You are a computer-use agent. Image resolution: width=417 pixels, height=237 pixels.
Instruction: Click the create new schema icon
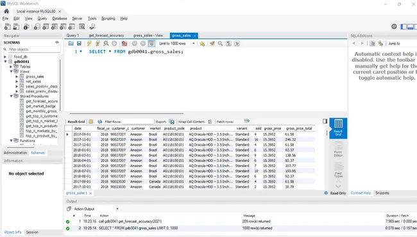click(37, 26)
